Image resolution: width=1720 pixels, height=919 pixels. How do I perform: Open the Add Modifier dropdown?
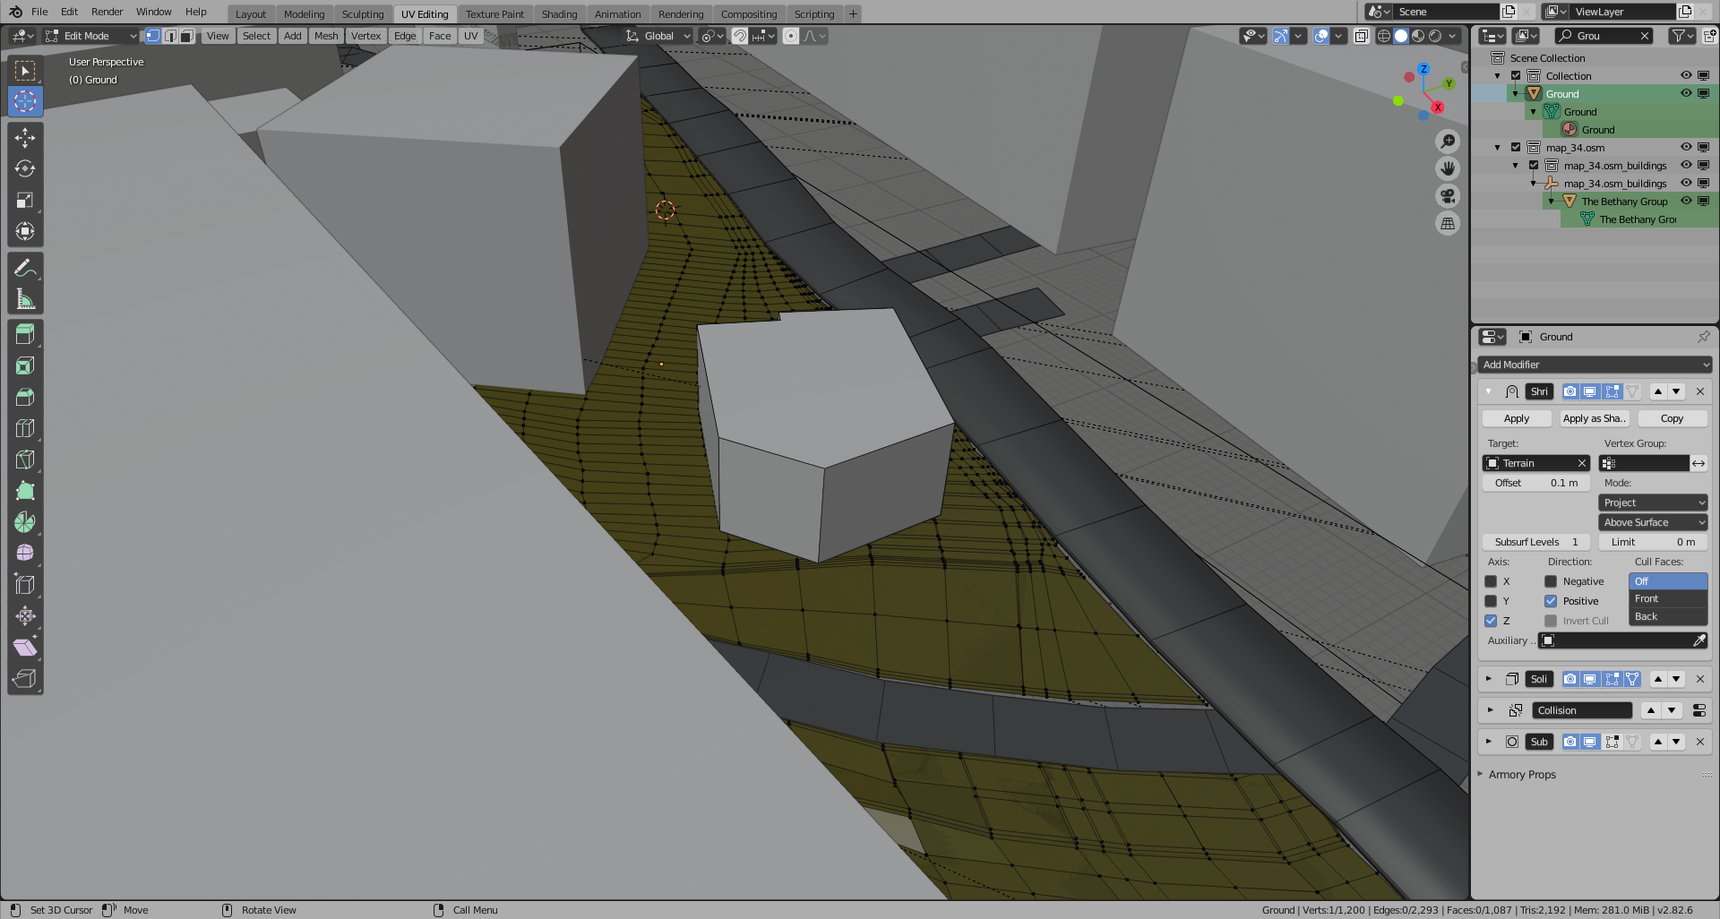(1595, 365)
